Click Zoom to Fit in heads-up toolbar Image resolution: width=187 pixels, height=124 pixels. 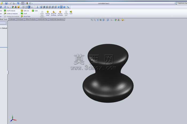92,20
